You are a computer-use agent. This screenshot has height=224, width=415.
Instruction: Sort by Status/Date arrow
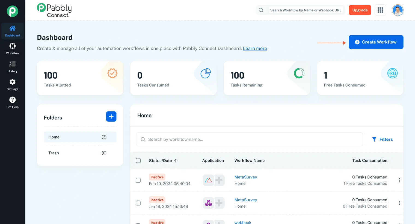pyautogui.click(x=176, y=161)
